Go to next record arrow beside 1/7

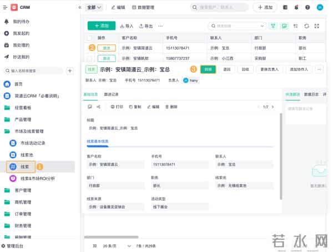click(273, 107)
